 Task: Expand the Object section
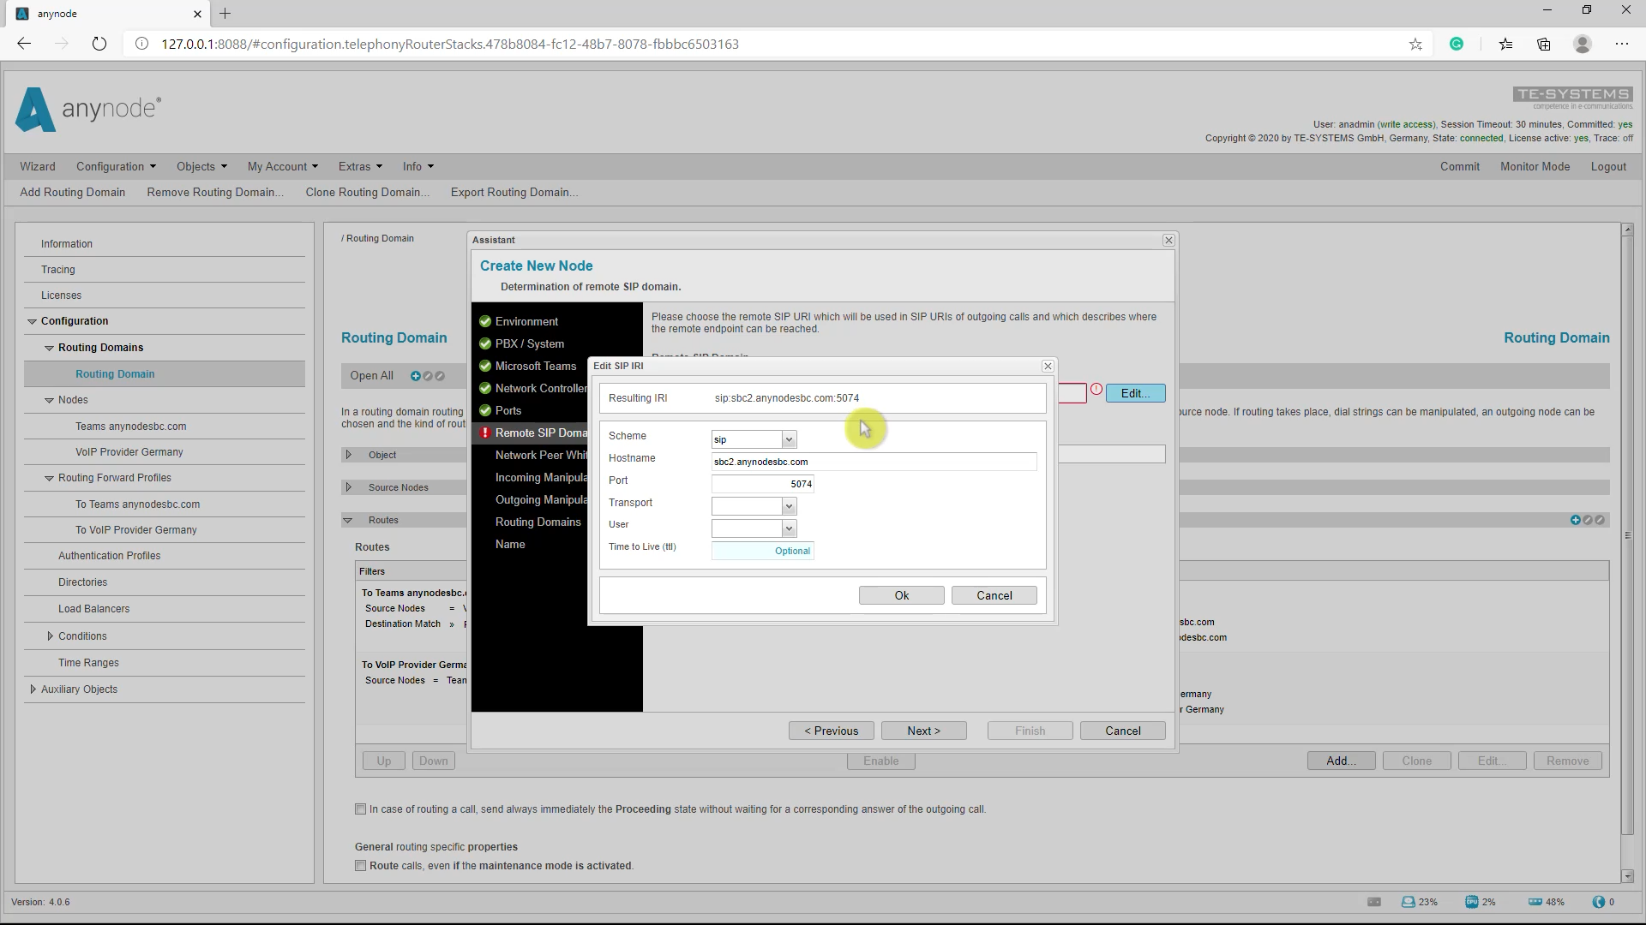pyautogui.click(x=348, y=455)
